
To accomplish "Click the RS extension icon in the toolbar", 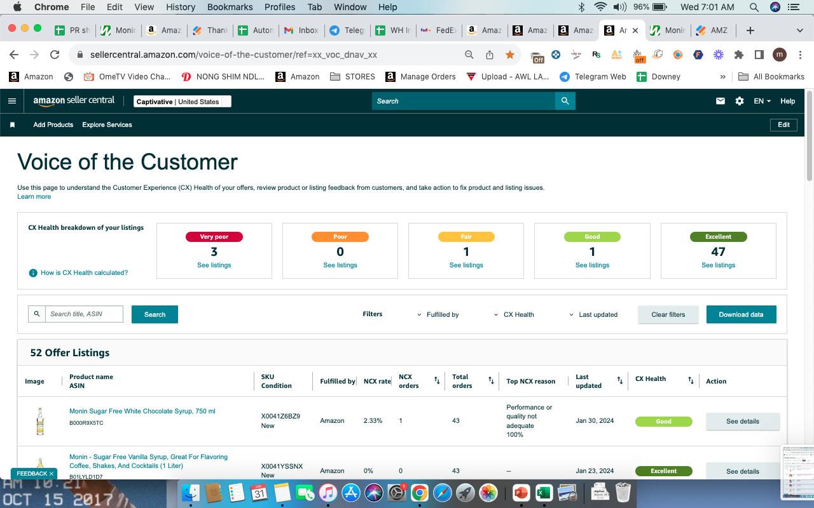I will (597, 55).
